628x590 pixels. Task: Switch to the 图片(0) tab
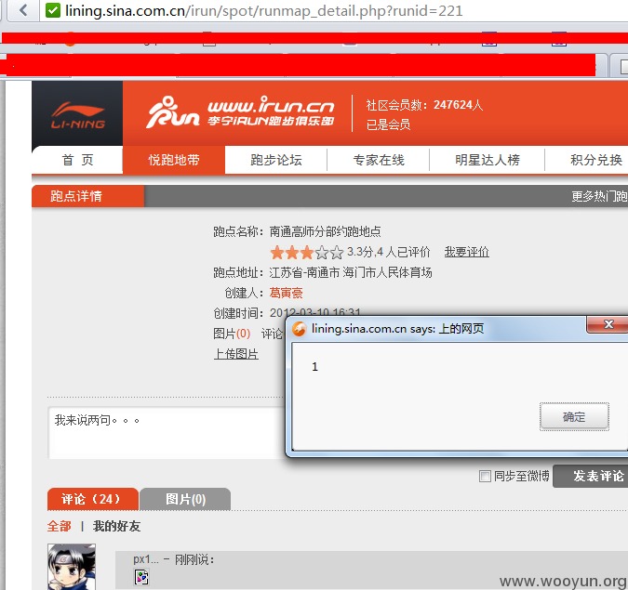pyautogui.click(x=185, y=499)
